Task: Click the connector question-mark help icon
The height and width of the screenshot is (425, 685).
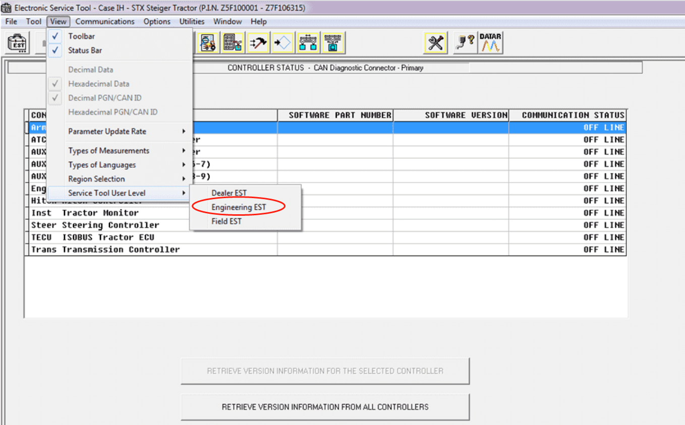Action: click(464, 43)
